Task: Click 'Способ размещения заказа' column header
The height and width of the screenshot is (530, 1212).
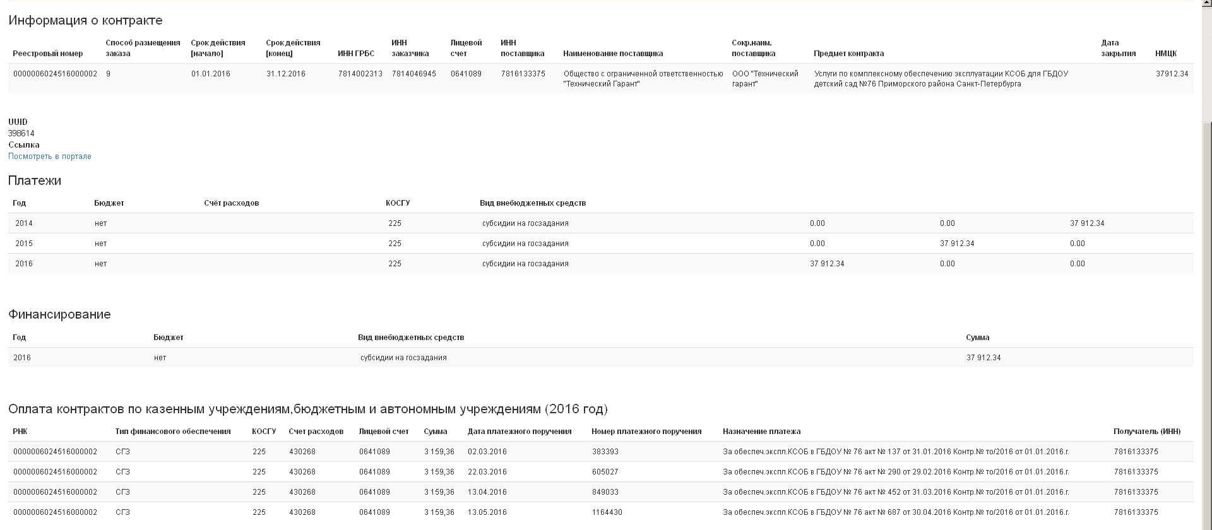Action: click(143, 48)
